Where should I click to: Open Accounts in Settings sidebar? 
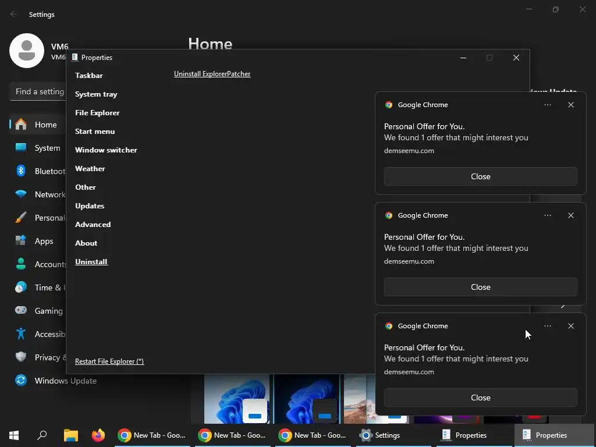pyautogui.click(x=38, y=264)
